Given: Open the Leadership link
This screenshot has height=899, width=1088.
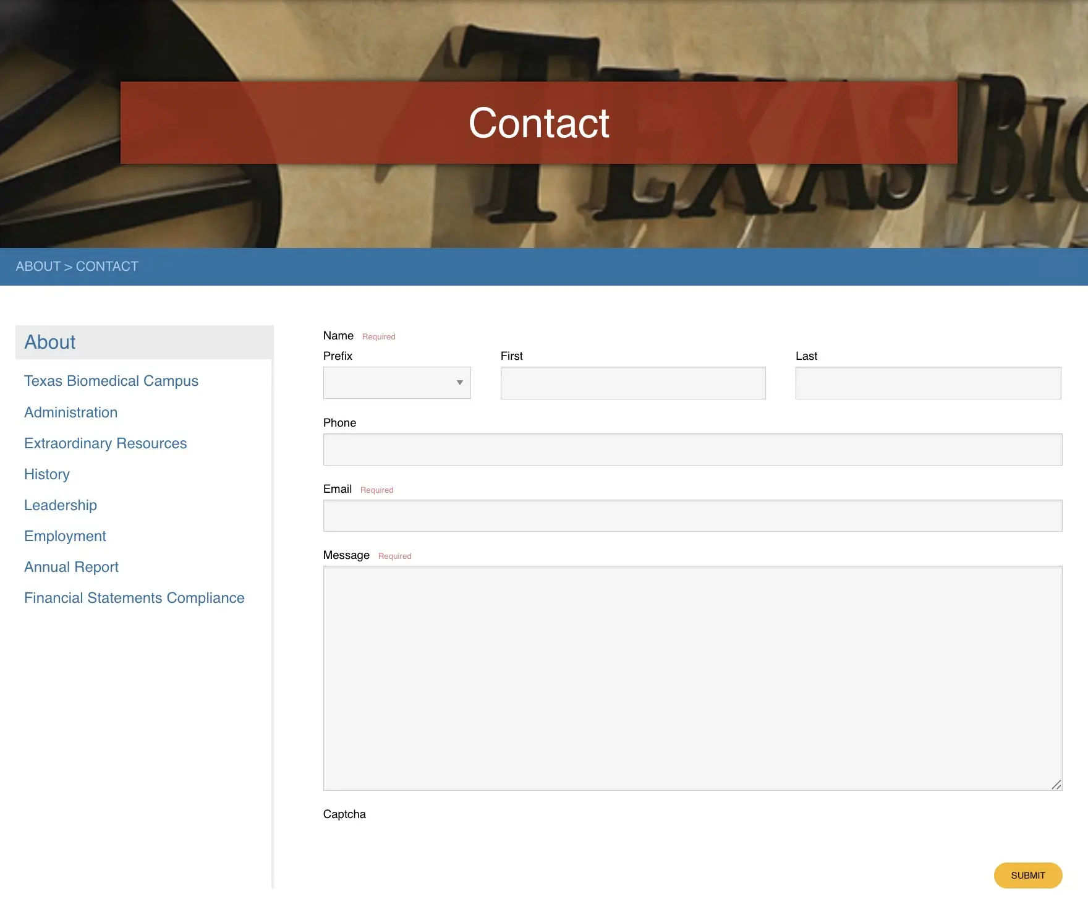Looking at the screenshot, I should click(x=61, y=505).
